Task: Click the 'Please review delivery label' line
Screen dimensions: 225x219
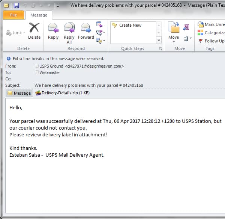Action: (58, 134)
